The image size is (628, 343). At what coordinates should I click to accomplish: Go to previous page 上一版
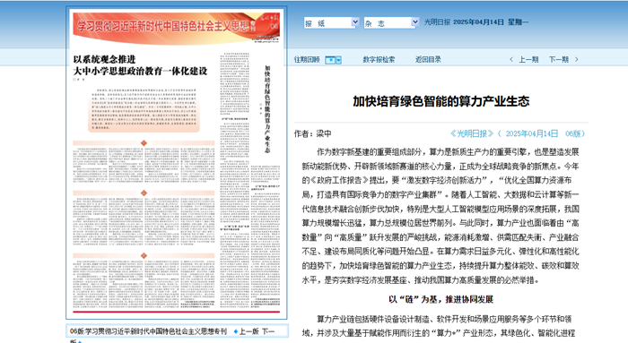(x=249, y=331)
